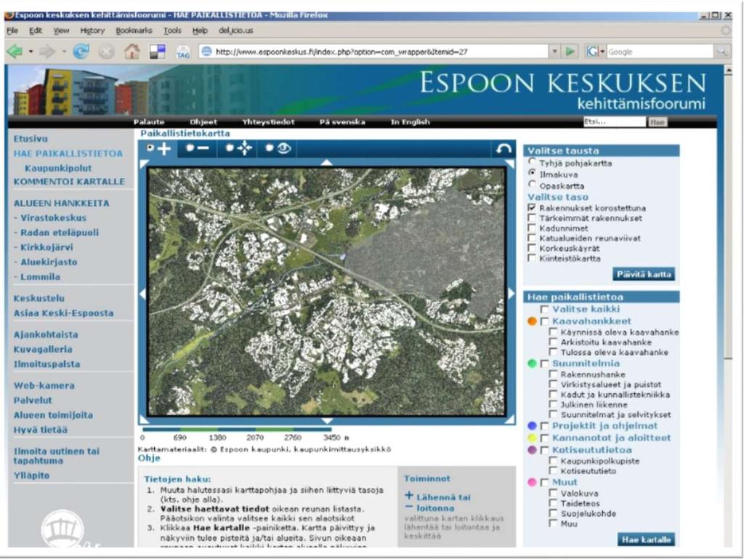Open the Tools menu
This screenshot has height=559, width=744.
(172, 31)
